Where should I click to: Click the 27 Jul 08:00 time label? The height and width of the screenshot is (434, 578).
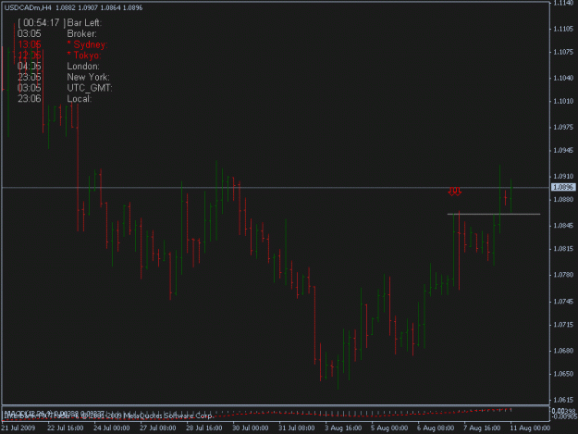tap(158, 428)
